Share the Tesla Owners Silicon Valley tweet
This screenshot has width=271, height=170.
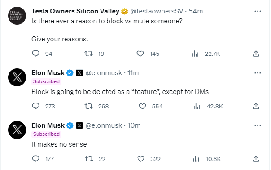(256, 54)
